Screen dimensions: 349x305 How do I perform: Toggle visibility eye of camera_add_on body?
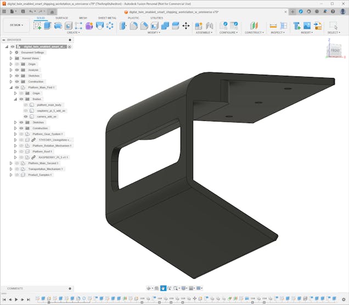[25, 117]
